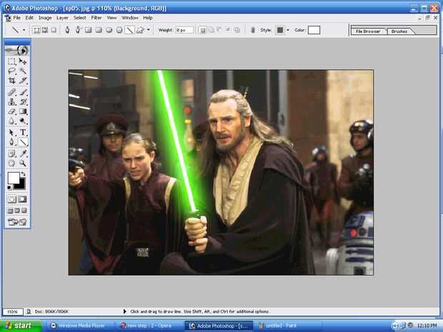
Task: Swap foreground and background colors
Action: click(x=23, y=174)
